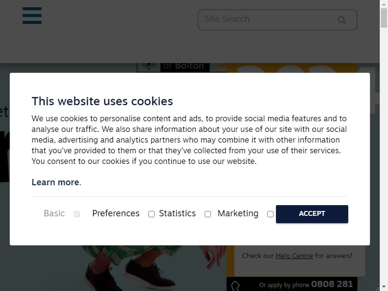The height and width of the screenshot is (291, 388).
Task: Click the magnifier search icon
Action: point(342,20)
